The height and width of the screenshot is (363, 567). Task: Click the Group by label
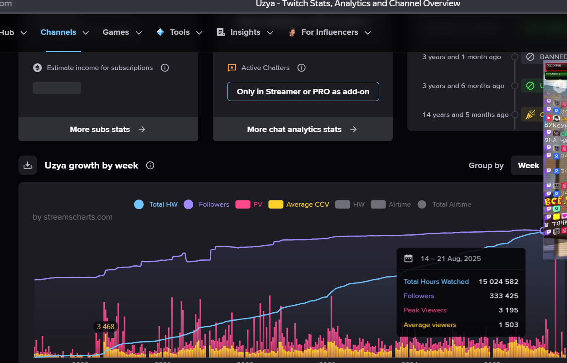coord(486,166)
